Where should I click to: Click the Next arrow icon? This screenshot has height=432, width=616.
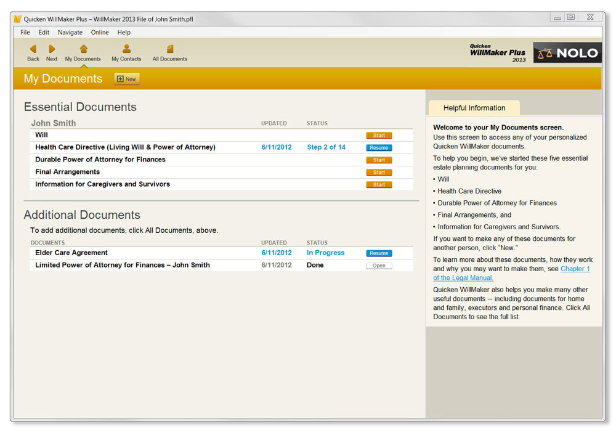click(52, 49)
